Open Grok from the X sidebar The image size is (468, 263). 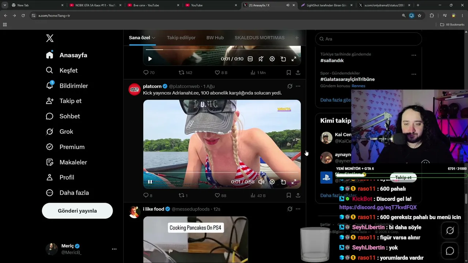[x=59, y=131]
